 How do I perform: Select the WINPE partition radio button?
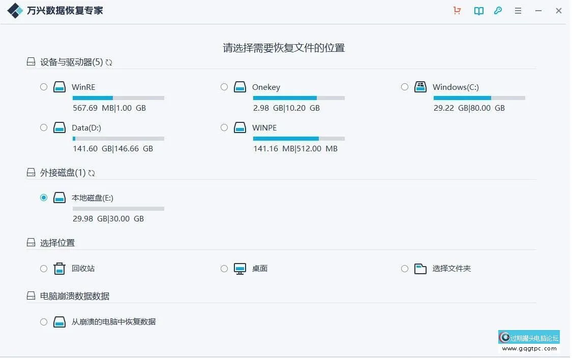click(224, 127)
